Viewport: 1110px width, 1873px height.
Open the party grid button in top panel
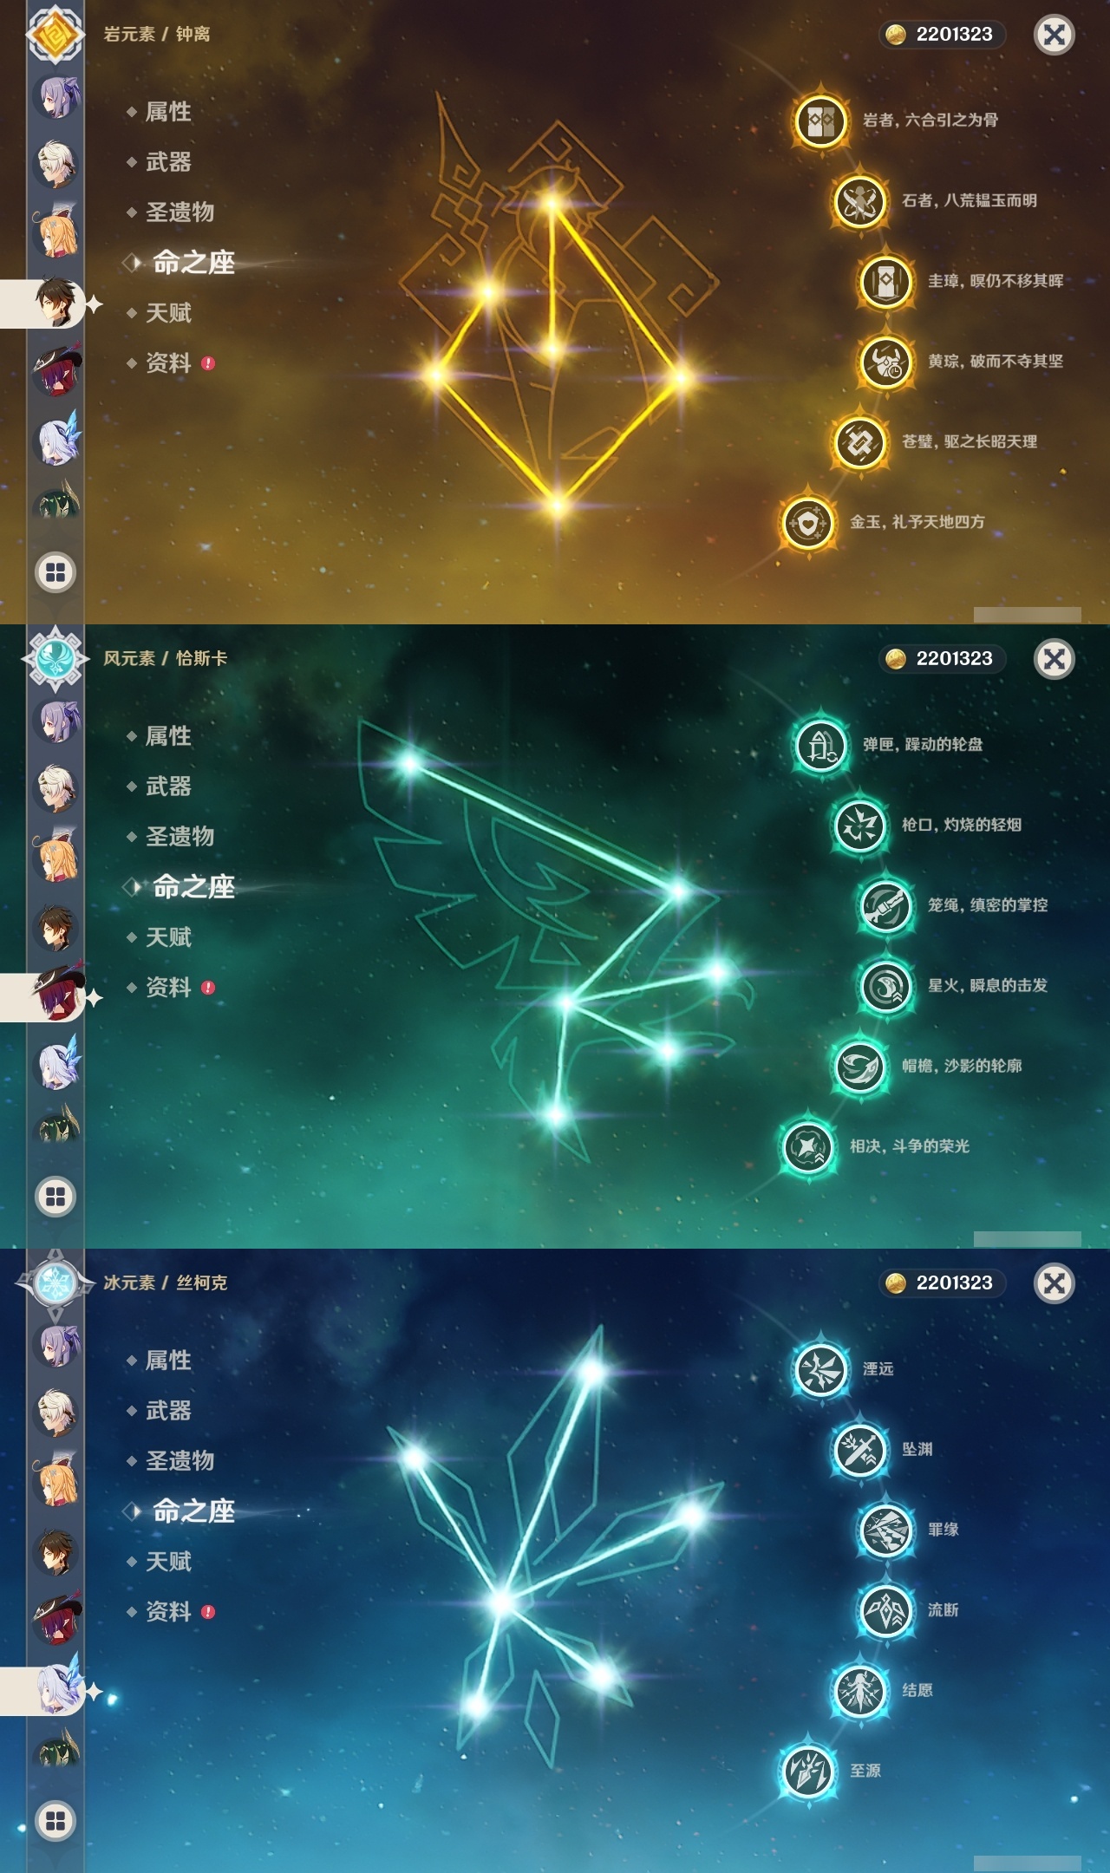pyautogui.click(x=55, y=572)
